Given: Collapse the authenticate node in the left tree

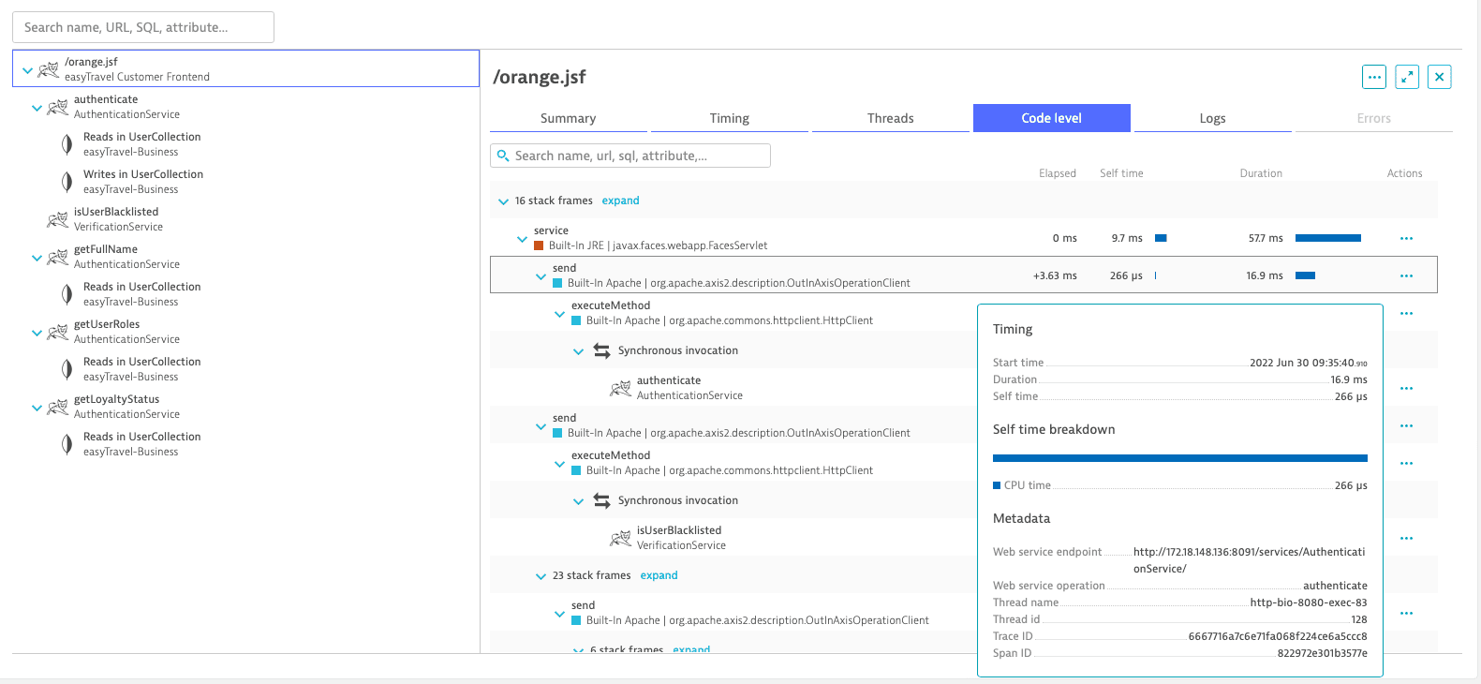Looking at the screenshot, I should coord(37,108).
